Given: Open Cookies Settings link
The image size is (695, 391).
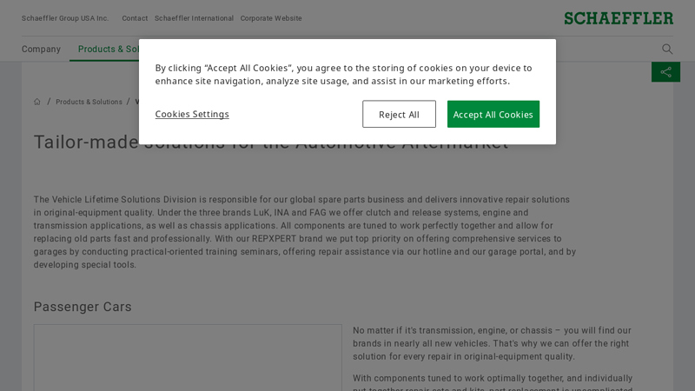Looking at the screenshot, I should tap(192, 114).
